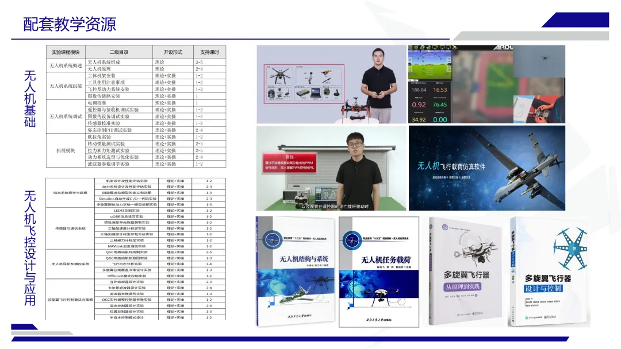The image size is (621, 349).
Task: Select the '遥控器与接收机调试实验' row entry
Action: 113,110
